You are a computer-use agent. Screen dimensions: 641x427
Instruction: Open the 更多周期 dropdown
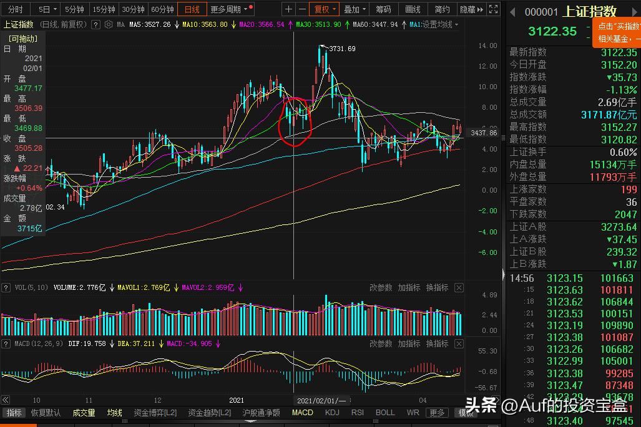point(231,9)
